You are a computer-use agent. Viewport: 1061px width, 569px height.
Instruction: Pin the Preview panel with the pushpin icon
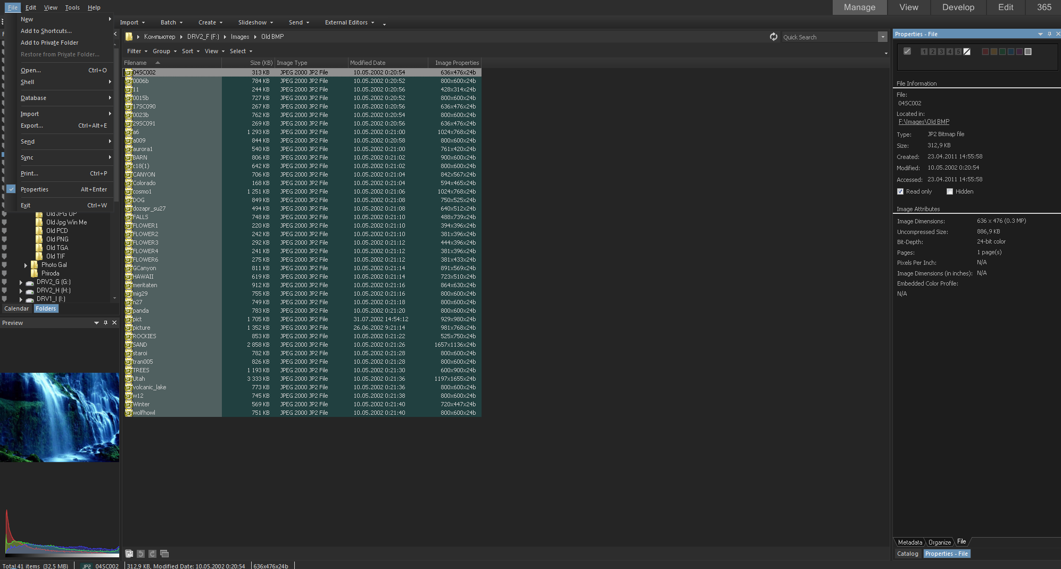[105, 323]
